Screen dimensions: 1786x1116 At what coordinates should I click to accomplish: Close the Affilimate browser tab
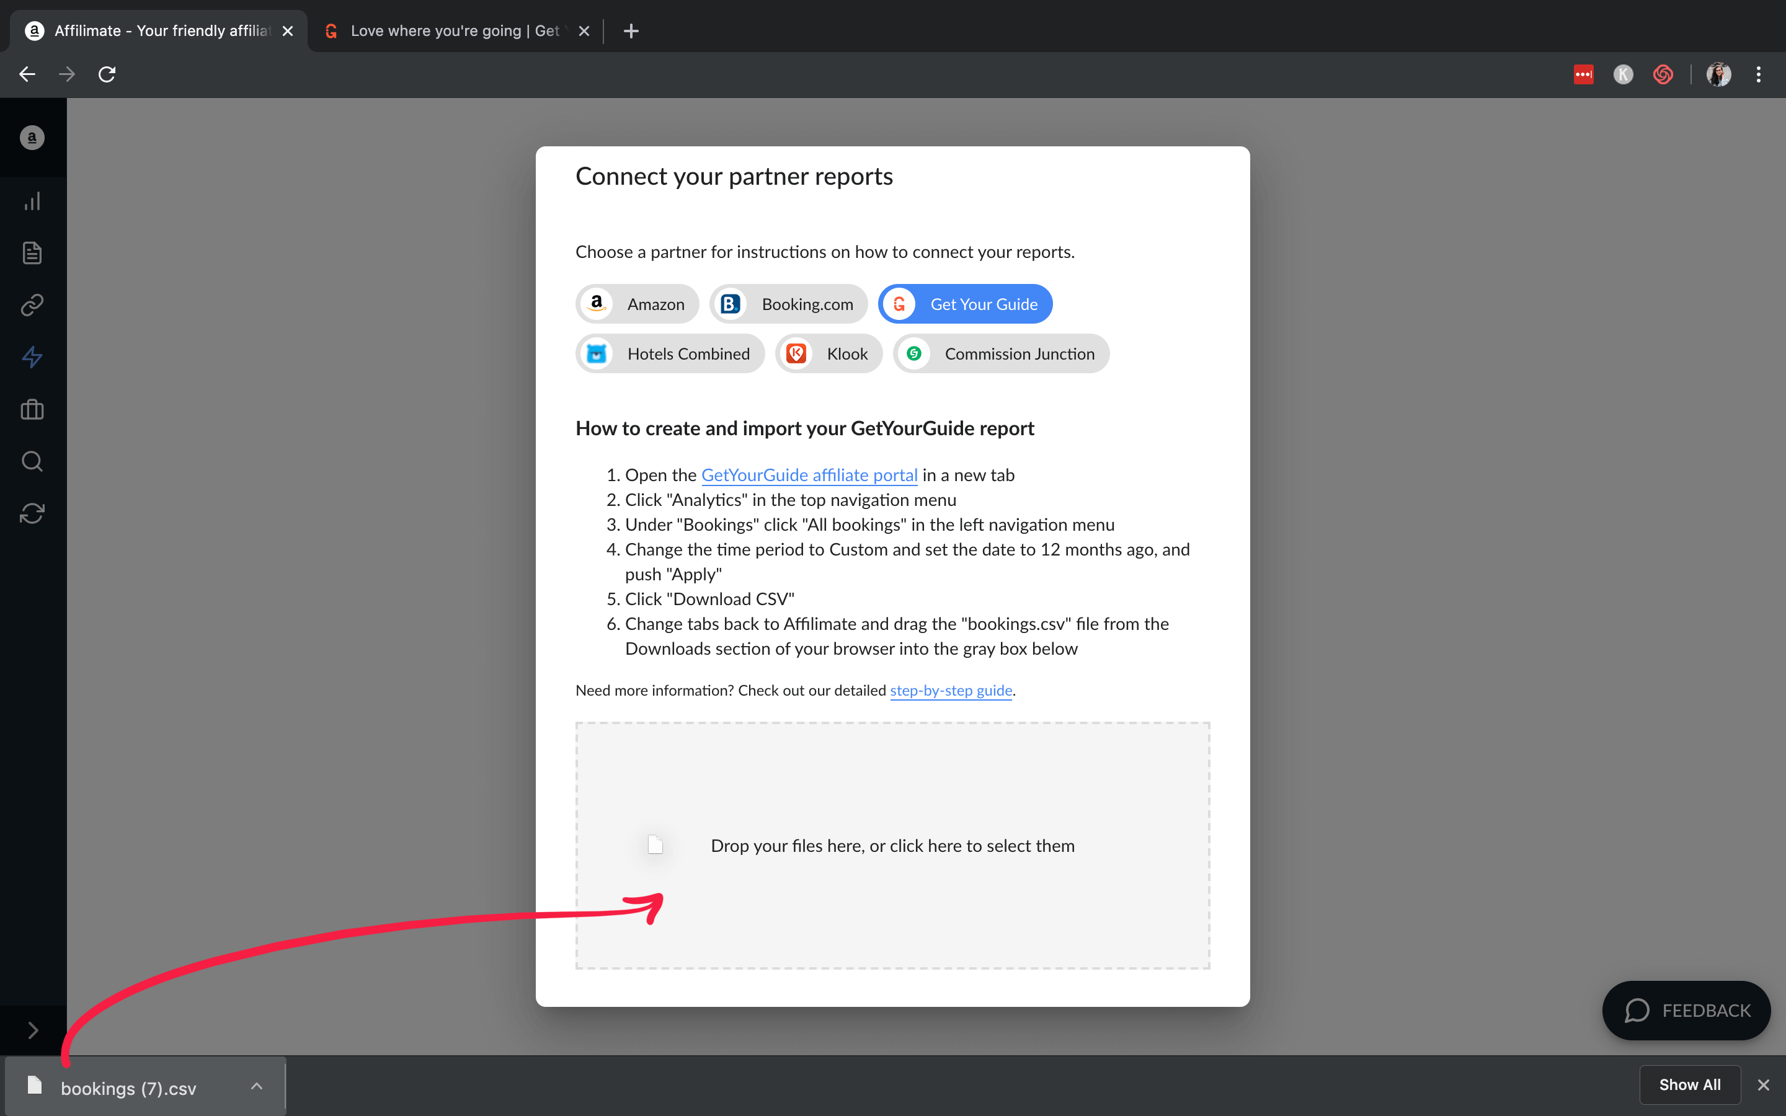[288, 31]
